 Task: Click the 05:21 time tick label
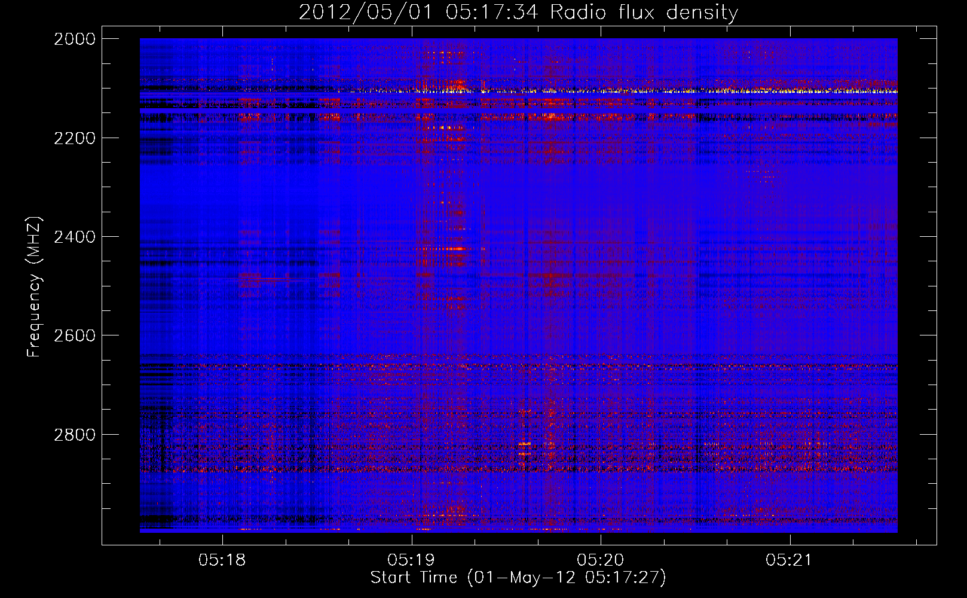[x=789, y=560]
